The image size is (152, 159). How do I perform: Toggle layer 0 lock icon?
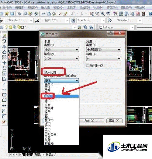[x=19, y=27]
